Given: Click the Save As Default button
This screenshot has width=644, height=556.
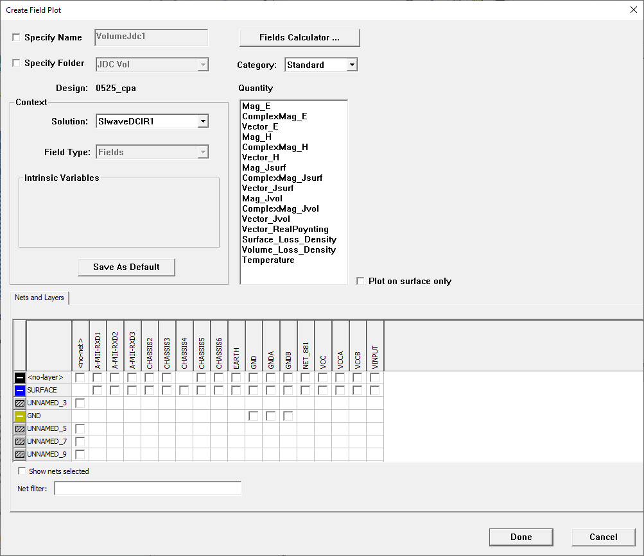Looking at the screenshot, I should click(x=126, y=267).
